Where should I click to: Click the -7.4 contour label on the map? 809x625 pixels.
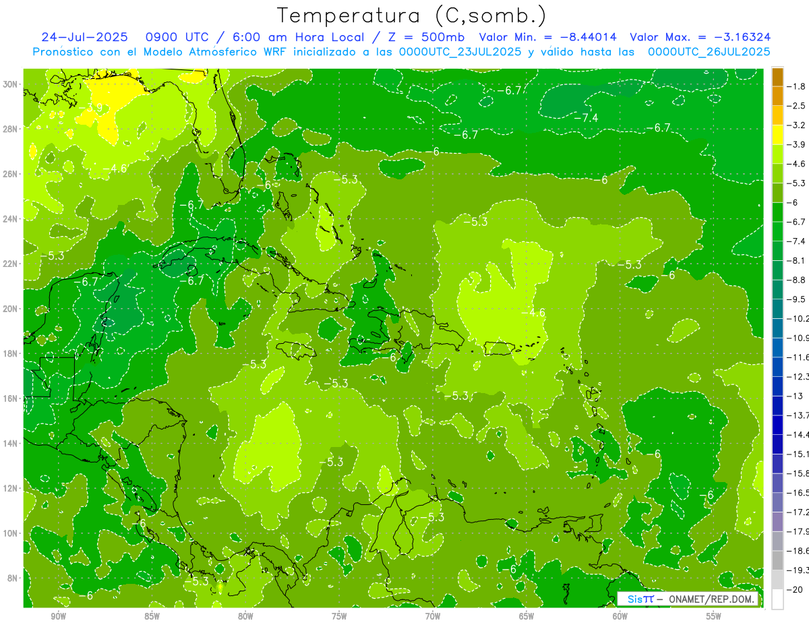[586, 118]
